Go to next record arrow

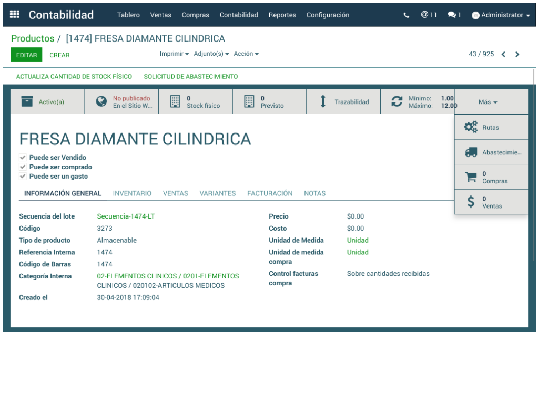pos(517,54)
